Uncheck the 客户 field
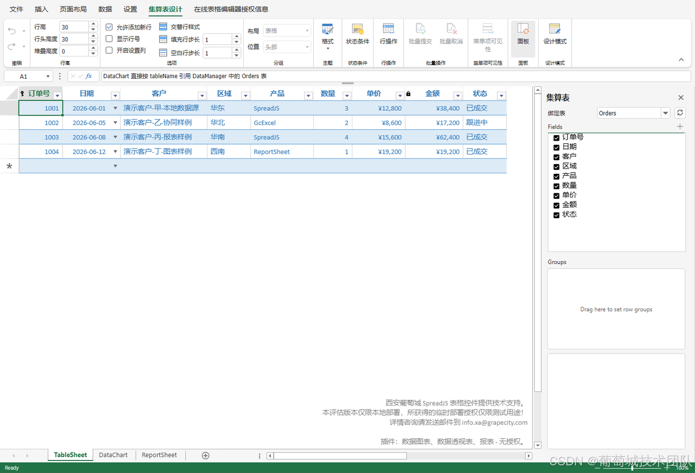 tap(557, 157)
